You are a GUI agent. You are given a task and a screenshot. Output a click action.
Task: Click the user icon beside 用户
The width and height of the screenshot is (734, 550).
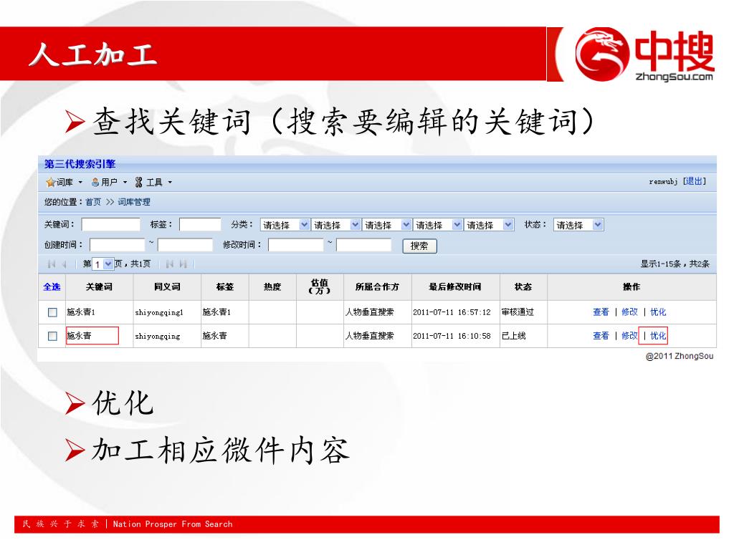click(95, 182)
